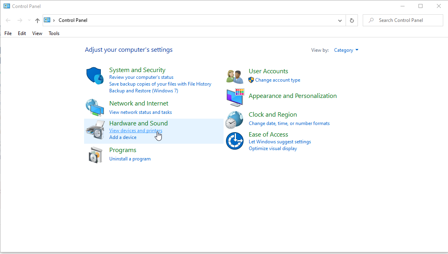Click Add a device link
The image size is (448, 254).
click(123, 137)
